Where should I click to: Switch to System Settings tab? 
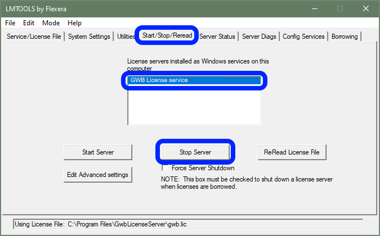(x=89, y=37)
